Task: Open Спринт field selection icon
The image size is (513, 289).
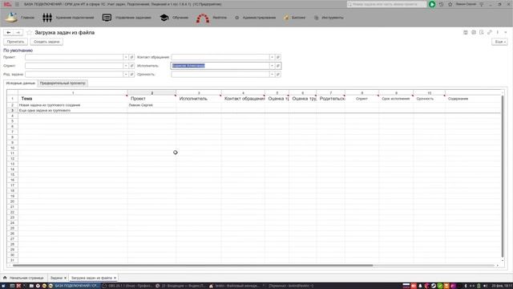Action: pyautogui.click(x=131, y=66)
